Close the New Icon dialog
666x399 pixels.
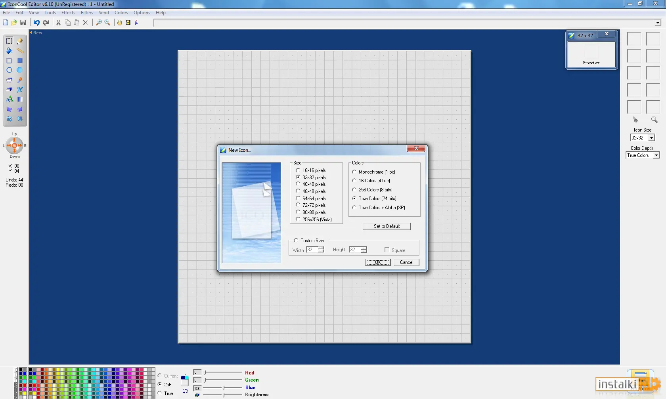tap(416, 148)
